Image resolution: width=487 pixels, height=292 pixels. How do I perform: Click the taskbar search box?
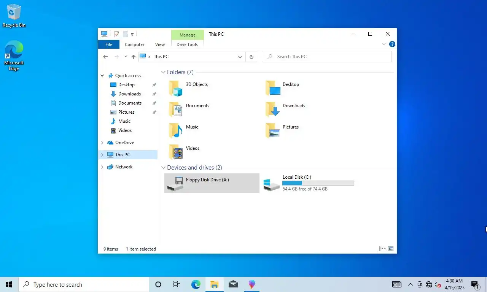[84, 284]
